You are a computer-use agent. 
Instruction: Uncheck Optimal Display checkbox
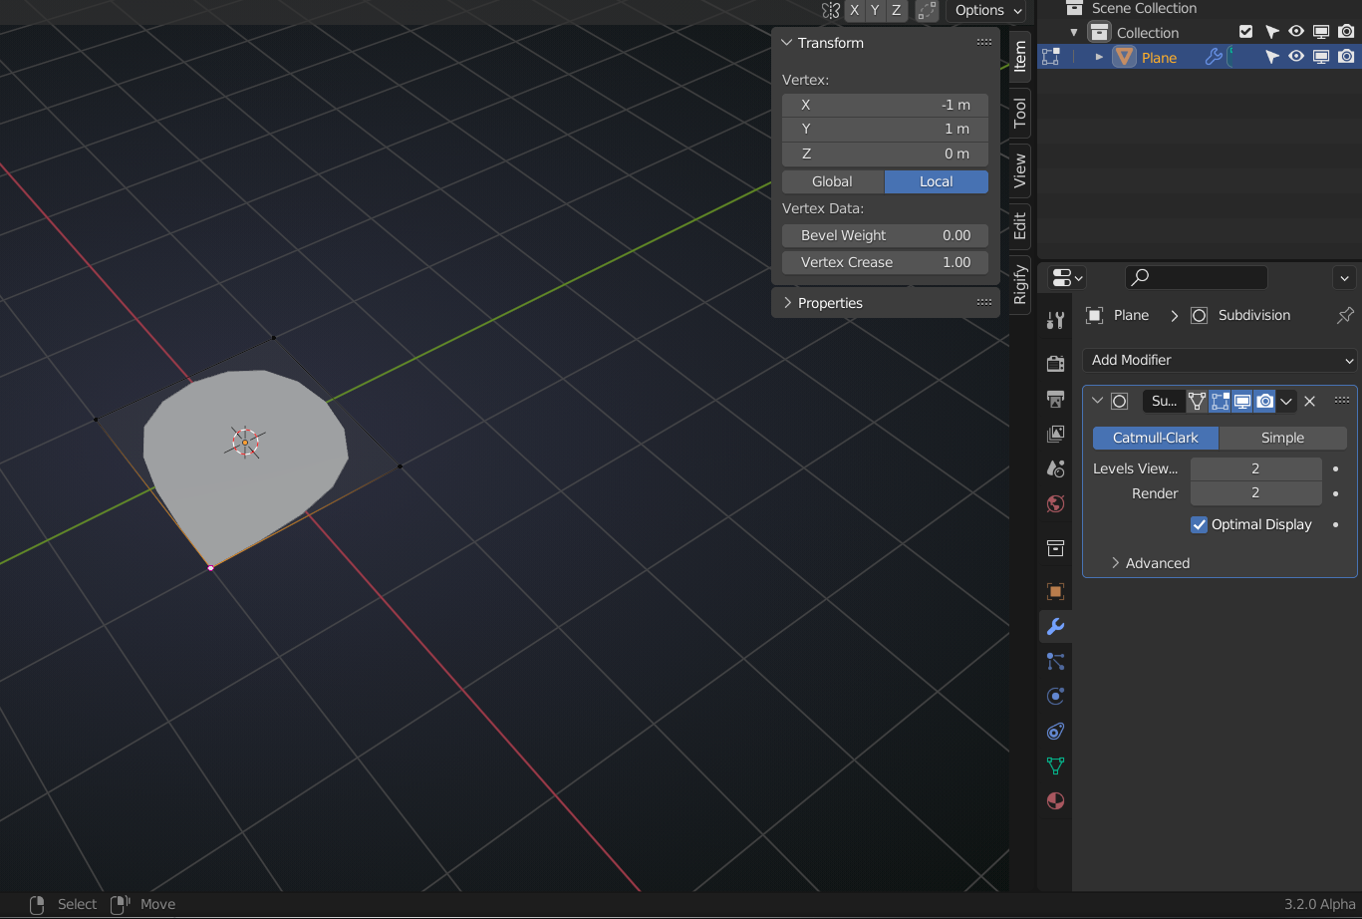coord(1200,524)
